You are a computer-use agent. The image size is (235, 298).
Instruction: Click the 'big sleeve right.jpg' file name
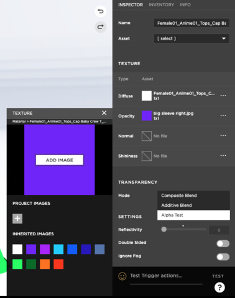[173, 114]
